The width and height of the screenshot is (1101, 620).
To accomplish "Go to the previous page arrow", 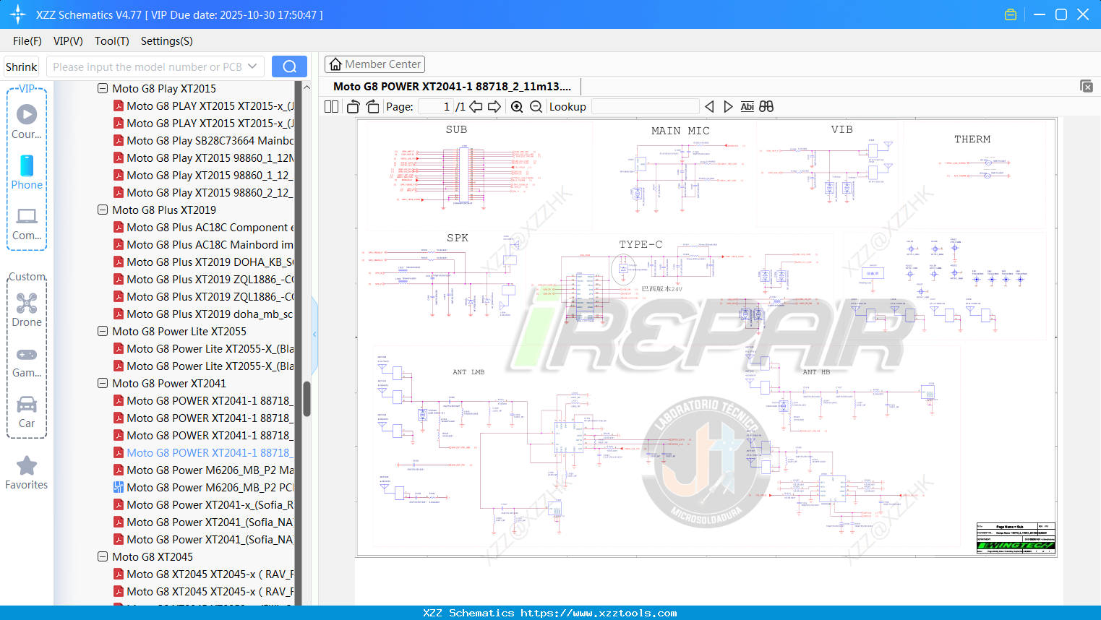I will [476, 107].
